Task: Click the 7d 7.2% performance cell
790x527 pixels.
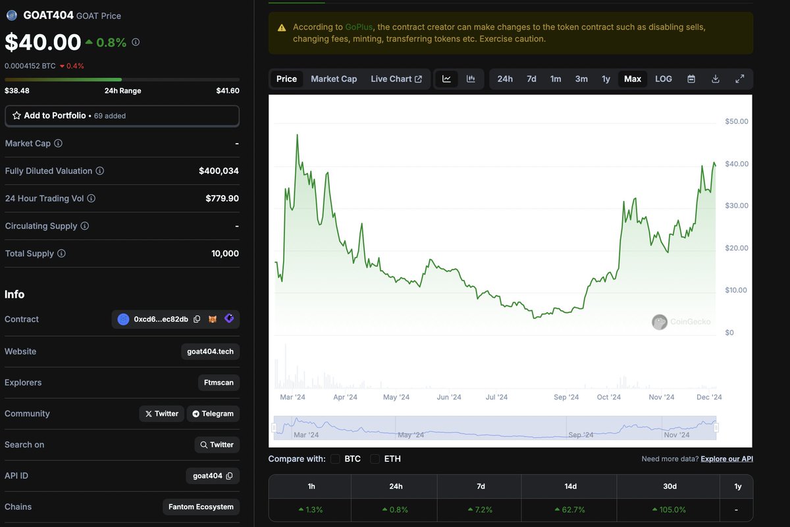Action: pyautogui.click(x=480, y=510)
